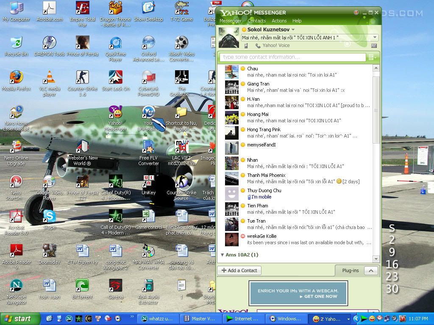Click the mail envelope icon in Messenger
434x325 pixels.
[374, 46]
